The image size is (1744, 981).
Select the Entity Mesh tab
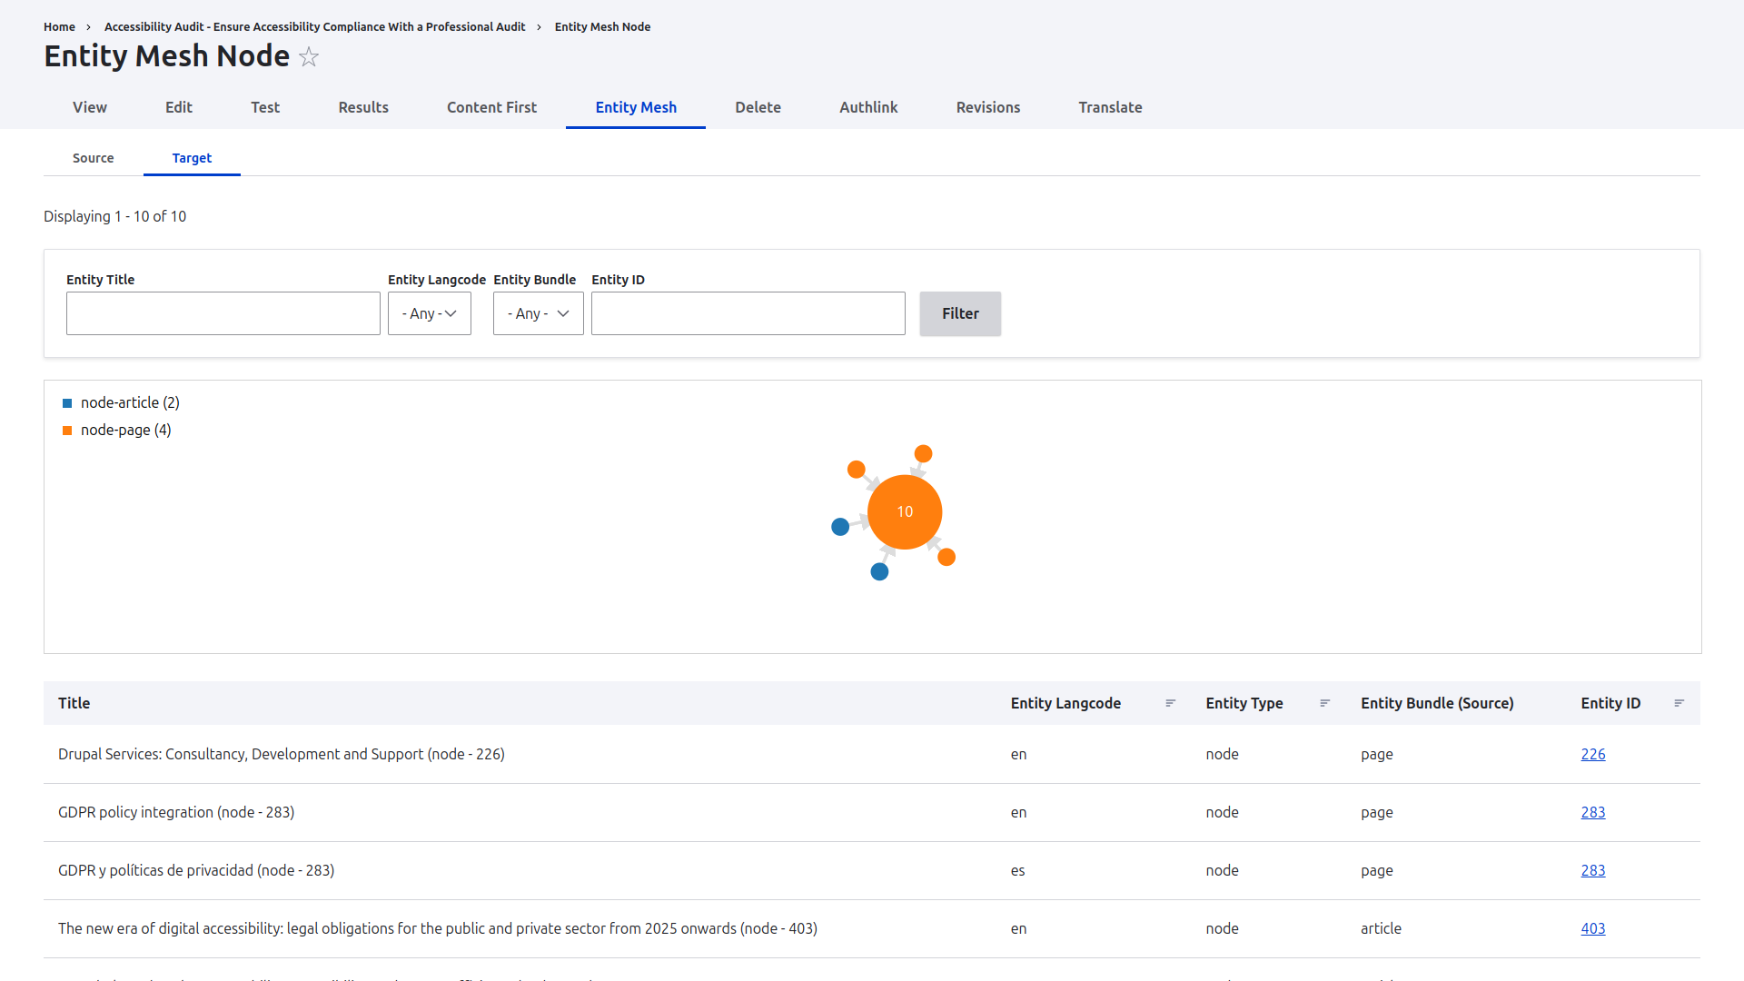636,107
